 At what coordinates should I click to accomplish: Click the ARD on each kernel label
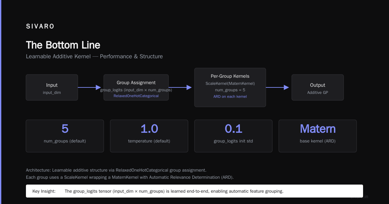[230, 96]
